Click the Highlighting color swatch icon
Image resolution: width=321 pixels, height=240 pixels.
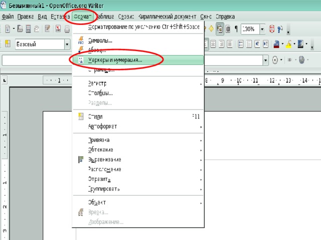point(289,44)
